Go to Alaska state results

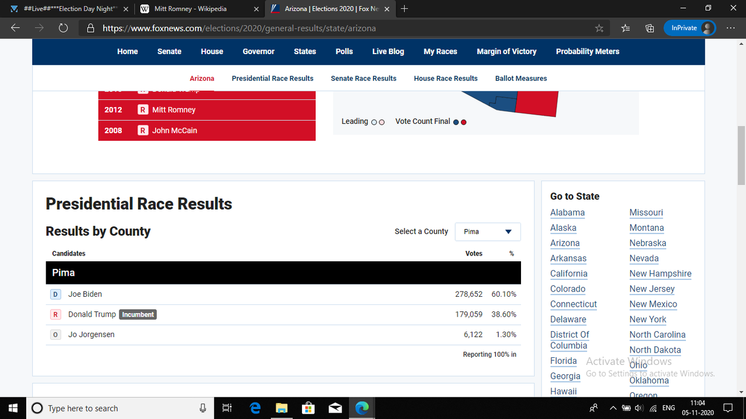(x=563, y=228)
